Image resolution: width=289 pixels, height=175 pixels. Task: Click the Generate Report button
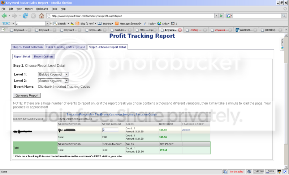coord(27,96)
